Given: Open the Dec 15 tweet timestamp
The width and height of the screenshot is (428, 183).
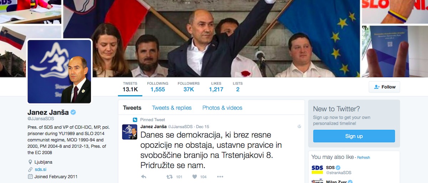Looking at the screenshot, I should pyautogui.click(x=203, y=126).
